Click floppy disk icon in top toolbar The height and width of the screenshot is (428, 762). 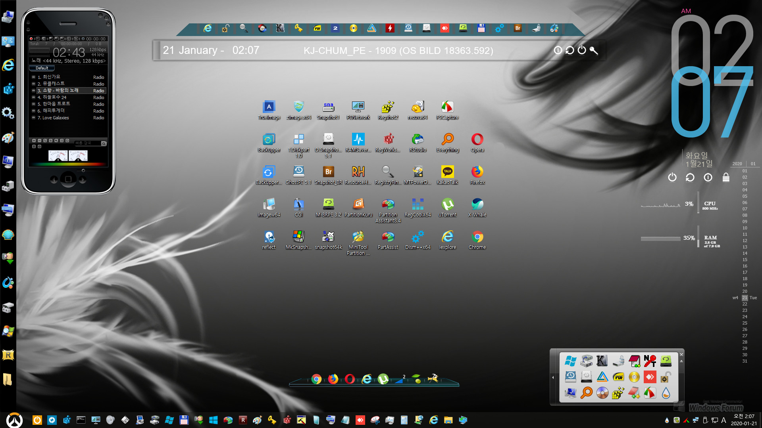[x=481, y=28]
